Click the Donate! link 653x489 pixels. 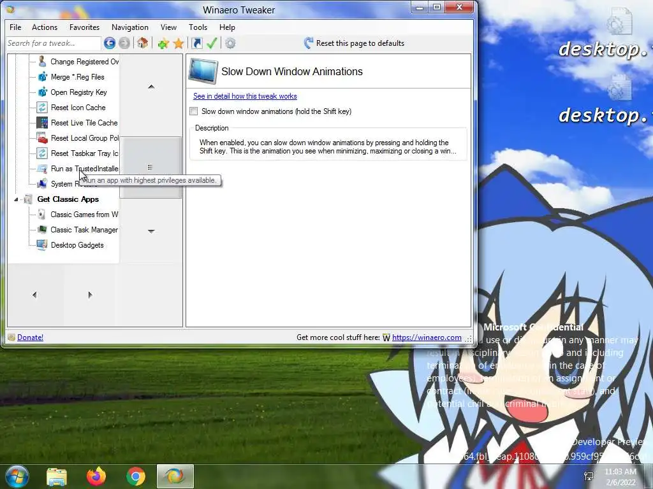30,337
